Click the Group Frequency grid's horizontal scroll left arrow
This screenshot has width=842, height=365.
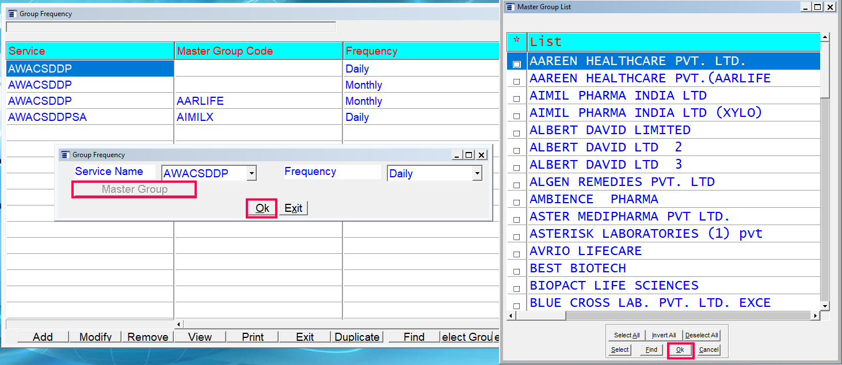[179, 325]
